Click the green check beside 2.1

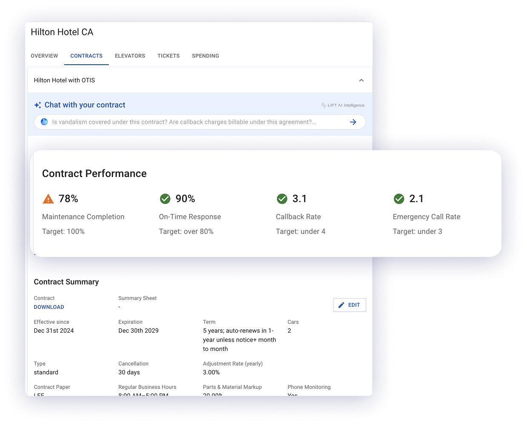point(399,199)
